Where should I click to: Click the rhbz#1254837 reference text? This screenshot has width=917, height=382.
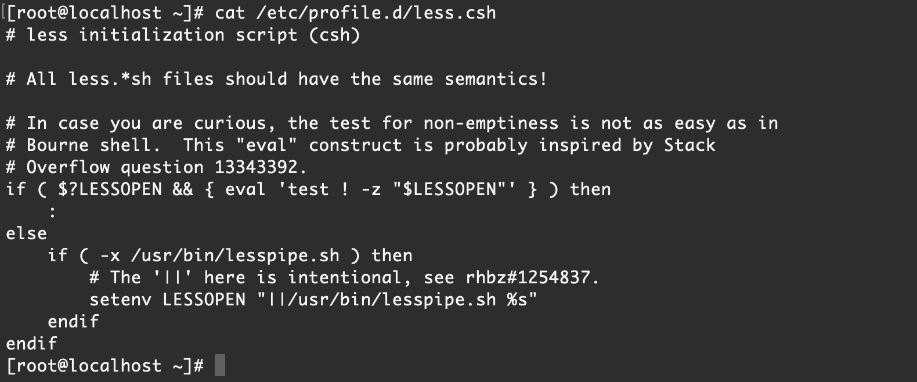528,278
